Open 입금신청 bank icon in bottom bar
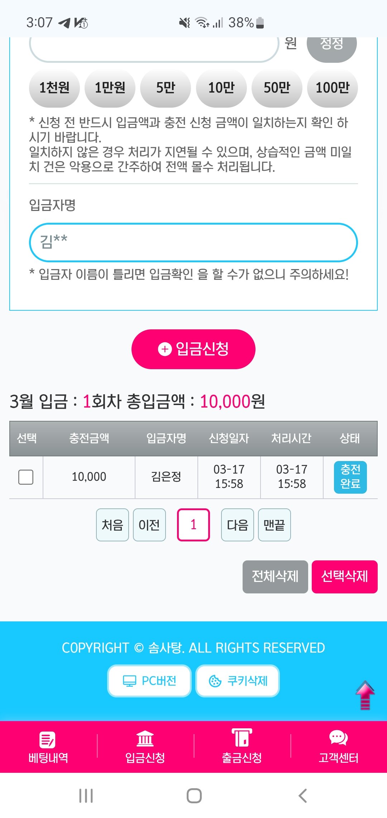The image size is (387, 818). coord(145,739)
